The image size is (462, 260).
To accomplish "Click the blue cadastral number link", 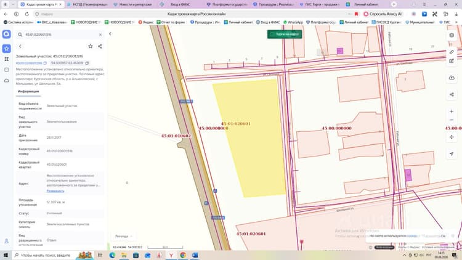I will (29, 63).
